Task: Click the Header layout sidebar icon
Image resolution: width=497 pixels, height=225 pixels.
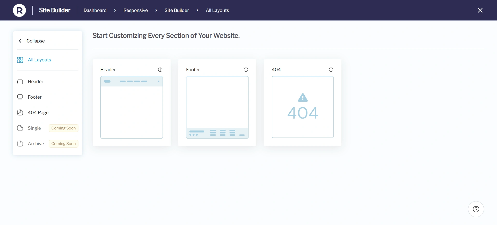Action: click(x=20, y=82)
